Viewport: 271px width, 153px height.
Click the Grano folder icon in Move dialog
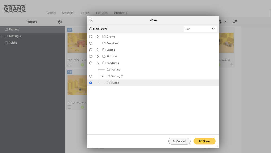[104, 37]
